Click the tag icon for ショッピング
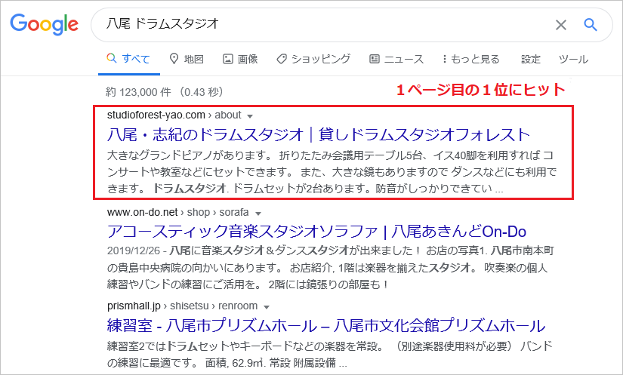 coord(281,59)
